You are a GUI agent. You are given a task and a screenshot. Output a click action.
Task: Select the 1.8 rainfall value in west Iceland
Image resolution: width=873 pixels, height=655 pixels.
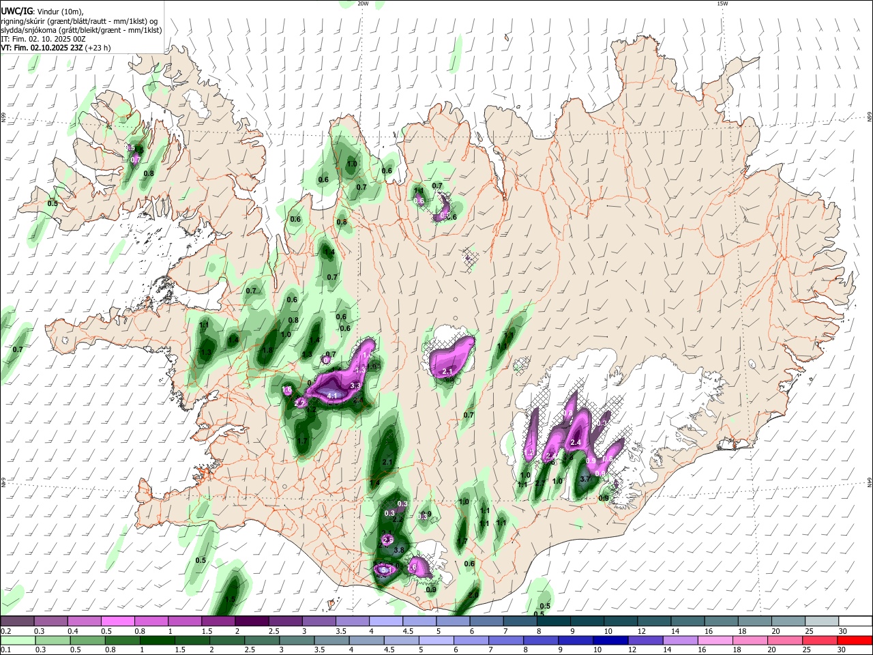click(x=267, y=350)
